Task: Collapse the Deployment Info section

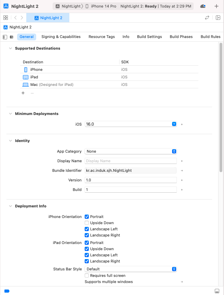Action: point(11,206)
